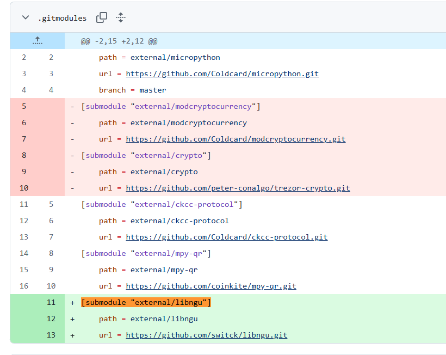Open the switck libngu.git link
The image size is (446, 355).
(x=207, y=335)
